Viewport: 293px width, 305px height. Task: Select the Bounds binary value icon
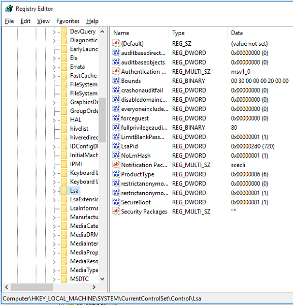[x=116, y=81]
